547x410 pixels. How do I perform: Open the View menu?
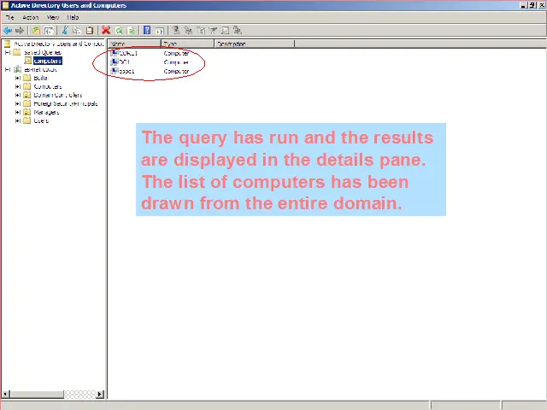click(x=53, y=17)
